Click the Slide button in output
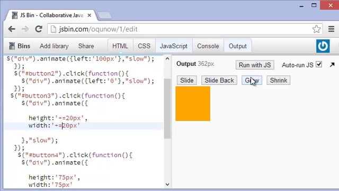 tap(187, 80)
